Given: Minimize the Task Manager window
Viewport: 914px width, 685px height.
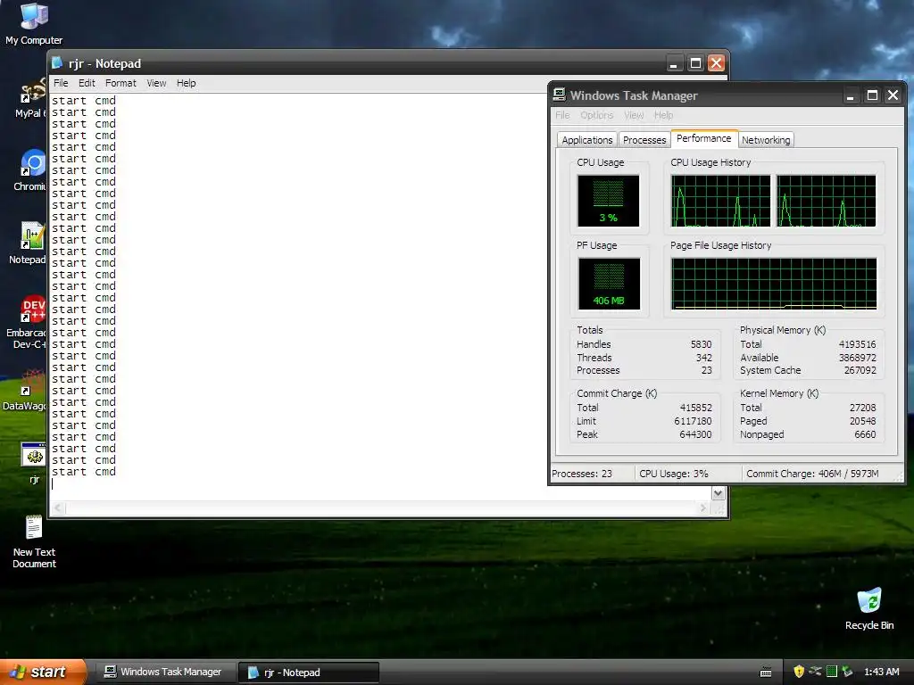Looking at the screenshot, I should click(x=851, y=95).
